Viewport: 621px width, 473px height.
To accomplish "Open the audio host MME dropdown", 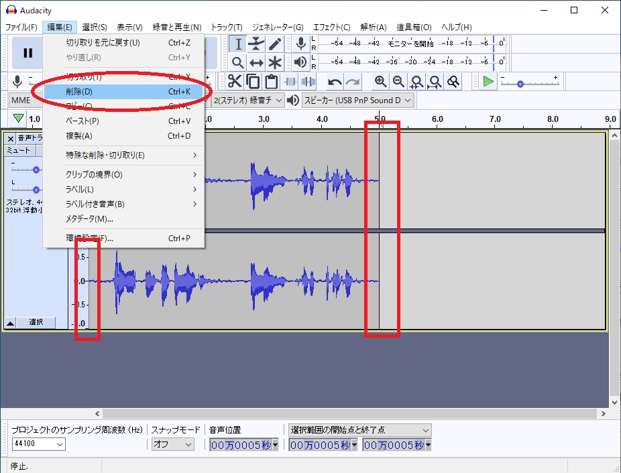I will 25,100.
